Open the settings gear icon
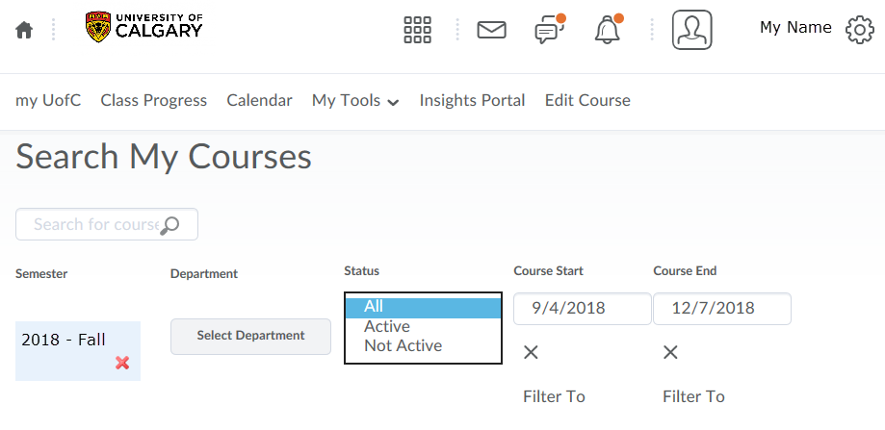This screenshot has height=430, width=885. (x=860, y=30)
